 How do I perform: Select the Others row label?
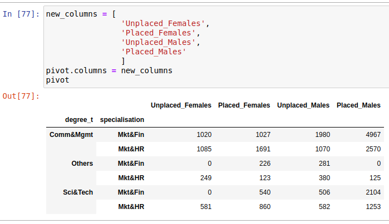point(82,164)
